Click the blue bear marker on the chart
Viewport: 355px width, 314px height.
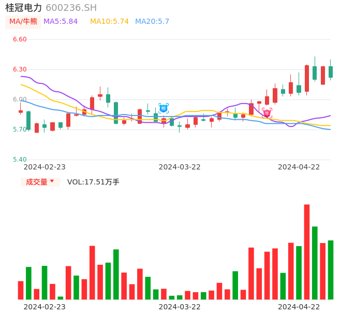[164, 108]
